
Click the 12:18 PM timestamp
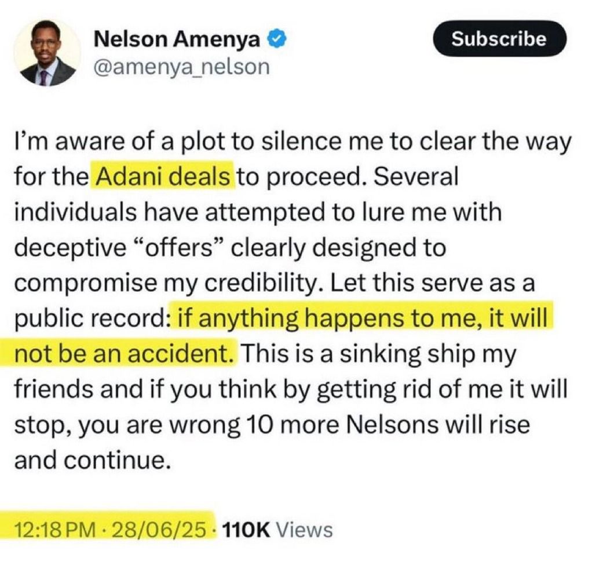point(55,530)
